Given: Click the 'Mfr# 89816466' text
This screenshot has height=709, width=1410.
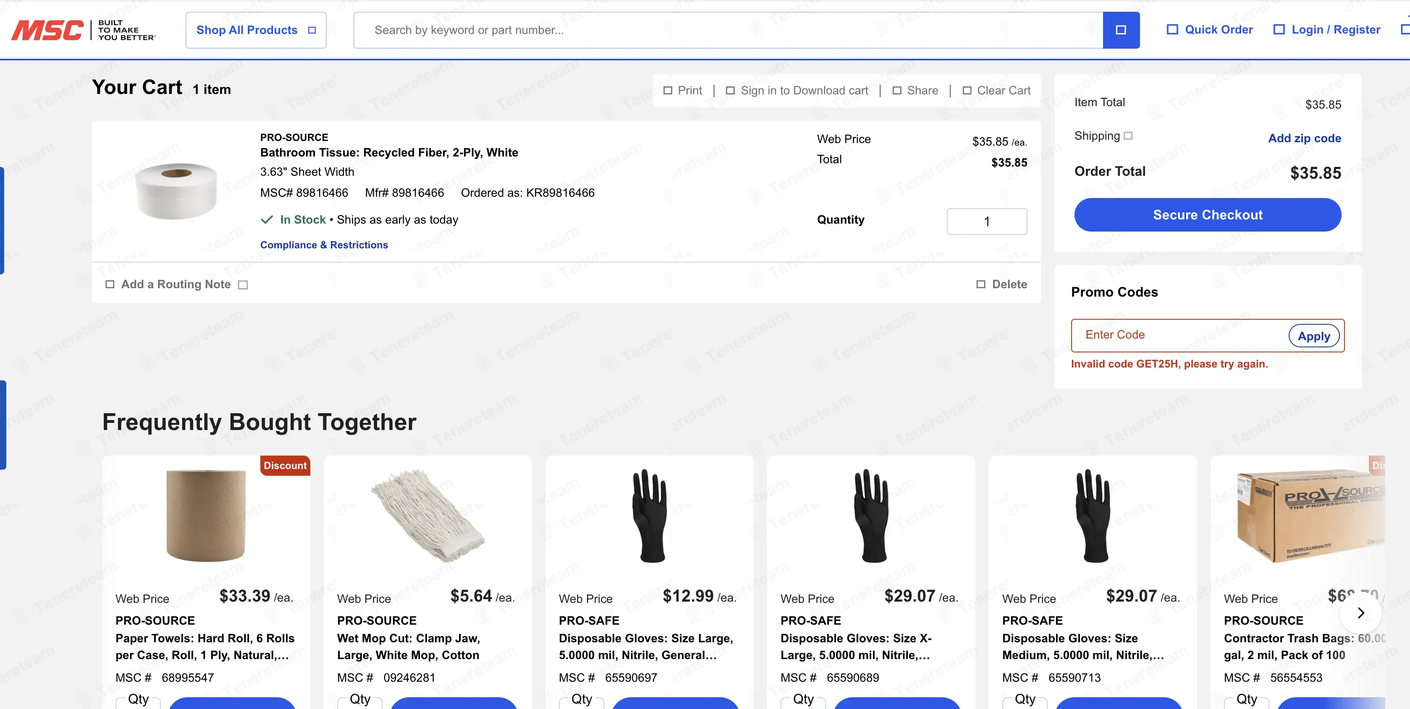Looking at the screenshot, I should [x=404, y=193].
